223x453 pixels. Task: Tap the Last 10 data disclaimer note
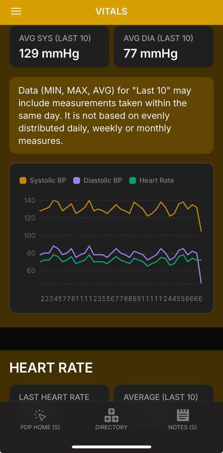111,115
